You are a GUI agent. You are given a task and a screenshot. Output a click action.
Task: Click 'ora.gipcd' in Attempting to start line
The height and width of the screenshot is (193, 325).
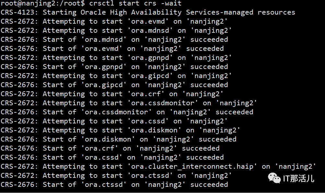150,76
